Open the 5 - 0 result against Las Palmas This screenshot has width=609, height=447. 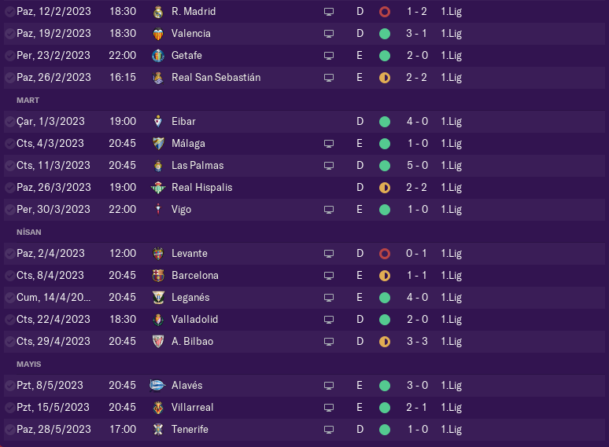(417, 166)
